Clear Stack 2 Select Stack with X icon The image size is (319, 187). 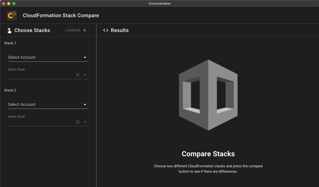point(78,122)
